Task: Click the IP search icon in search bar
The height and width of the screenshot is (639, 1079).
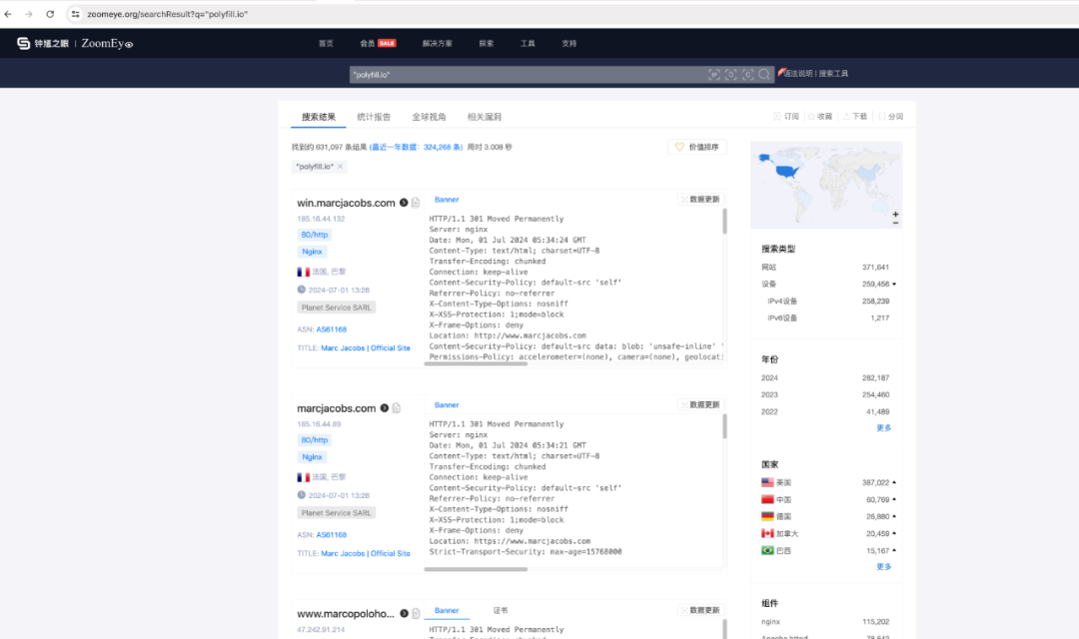Action: coord(714,74)
